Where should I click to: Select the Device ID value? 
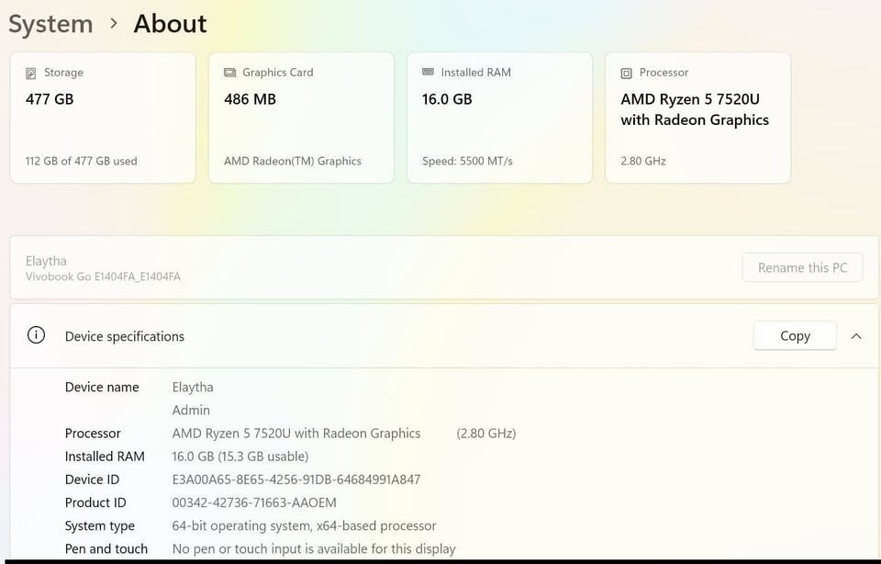(x=296, y=479)
